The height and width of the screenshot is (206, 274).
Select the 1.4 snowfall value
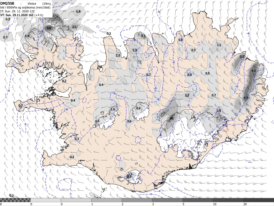pos(27,36)
